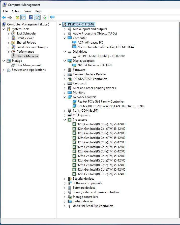Click the Ports (COM & LPT) icon
The width and height of the screenshot is (180, 225).
tap(70, 111)
